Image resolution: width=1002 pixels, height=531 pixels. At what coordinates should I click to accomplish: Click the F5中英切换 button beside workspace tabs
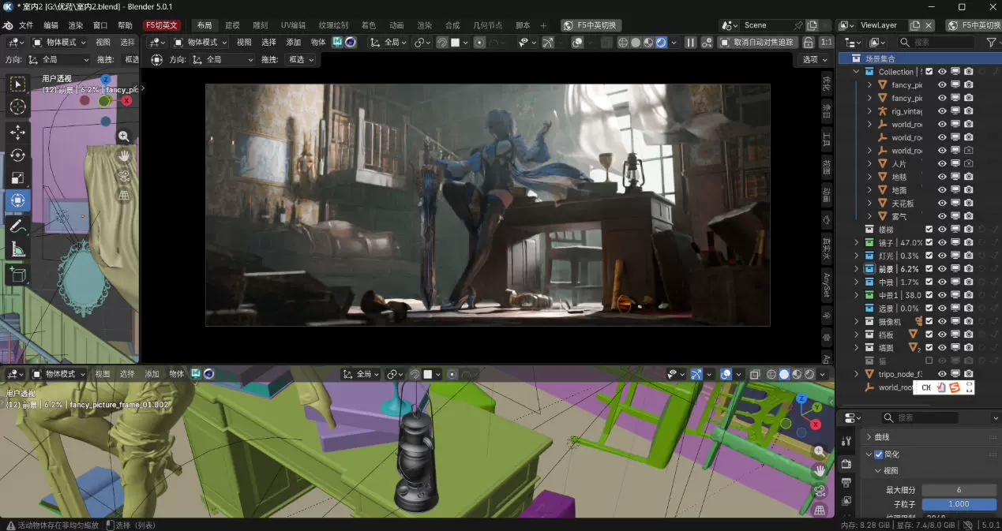point(591,25)
